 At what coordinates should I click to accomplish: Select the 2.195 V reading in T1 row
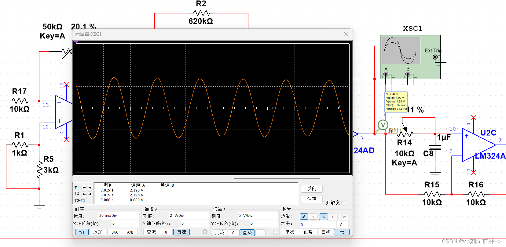(x=137, y=190)
